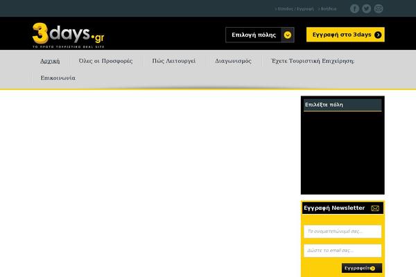Screen dimensions: 416x277
Task: Open Όλες οι Προσφορές menu item
Action: tap(105, 61)
